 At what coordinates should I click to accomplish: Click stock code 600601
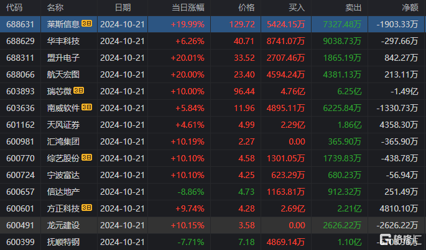click(20, 209)
